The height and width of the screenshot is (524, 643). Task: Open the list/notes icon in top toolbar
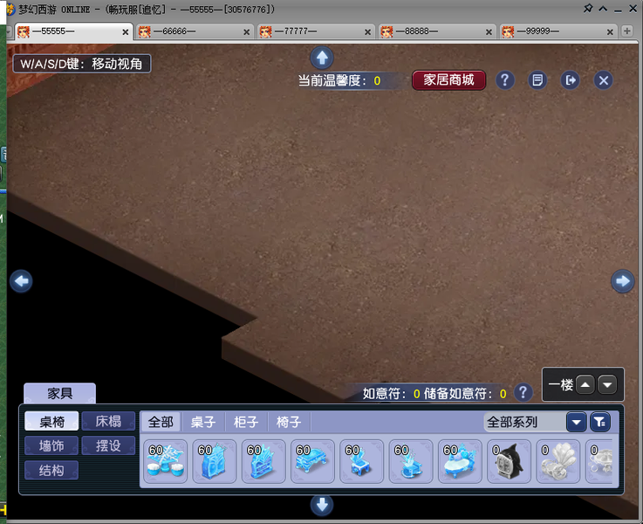(x=537, y=80)
